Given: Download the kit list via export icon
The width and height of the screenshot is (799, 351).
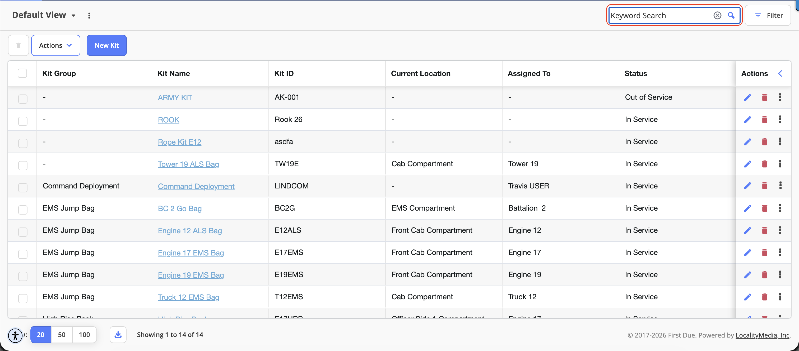Looking at the screenshot, I should 118,335.
